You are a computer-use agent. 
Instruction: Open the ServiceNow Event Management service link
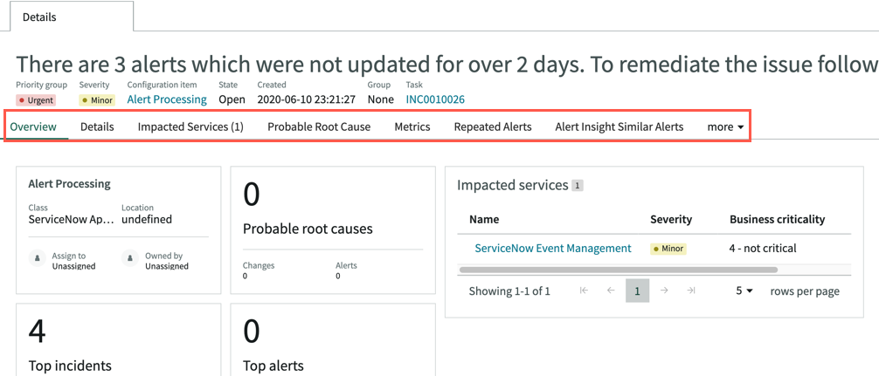pyautogui.click(x=553, y=249)
